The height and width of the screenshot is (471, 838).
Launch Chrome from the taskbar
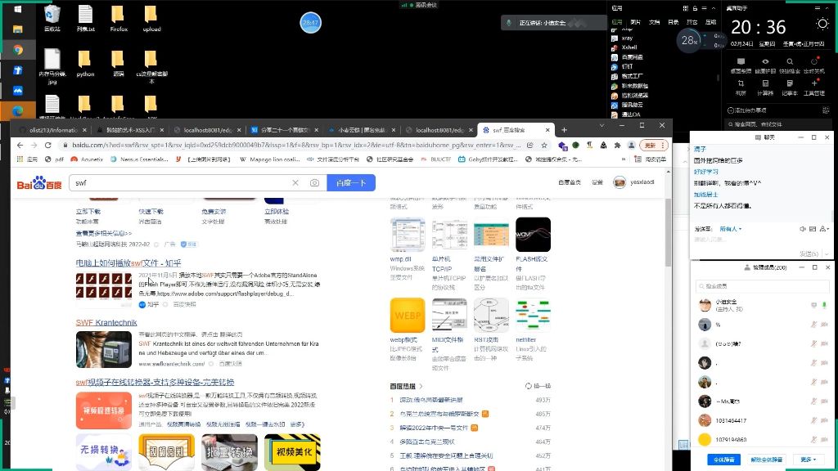[x=18, y=50]
